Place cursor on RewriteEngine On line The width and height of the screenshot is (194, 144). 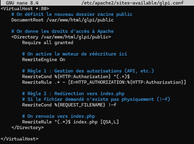tap(43, 60)
